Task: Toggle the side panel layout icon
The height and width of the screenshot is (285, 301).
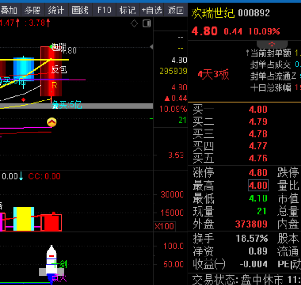Action: 147,24
